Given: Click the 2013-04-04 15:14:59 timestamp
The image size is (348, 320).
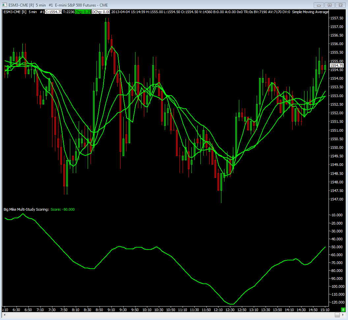Looking at the screenshot, I should pos(128,12).
